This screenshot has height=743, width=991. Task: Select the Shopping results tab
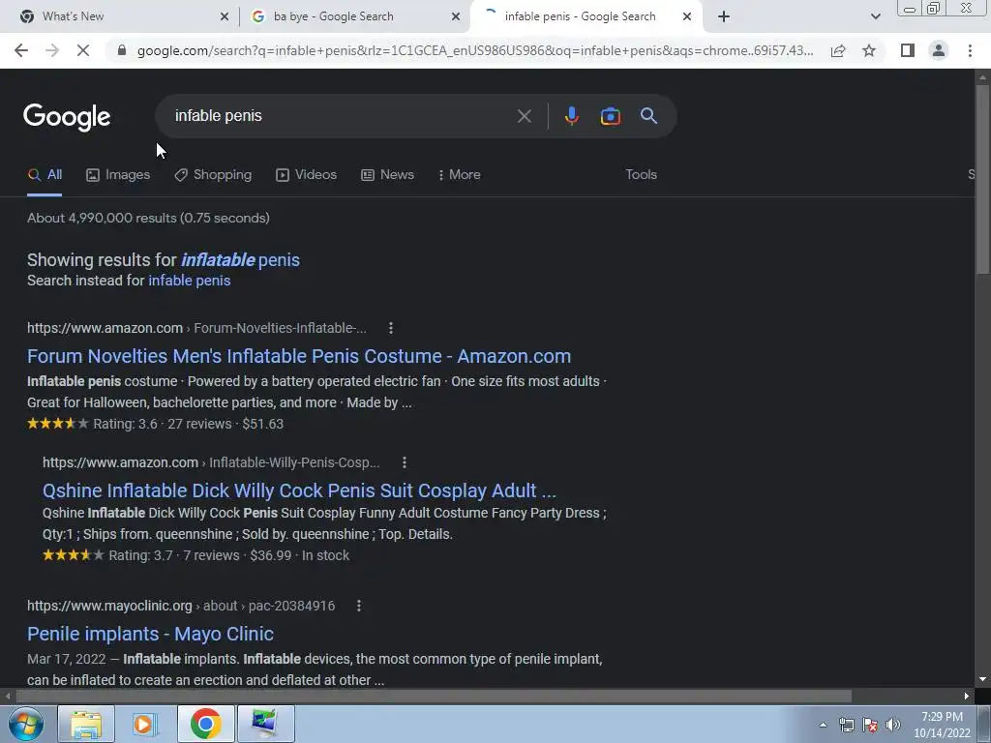(213, 175)
